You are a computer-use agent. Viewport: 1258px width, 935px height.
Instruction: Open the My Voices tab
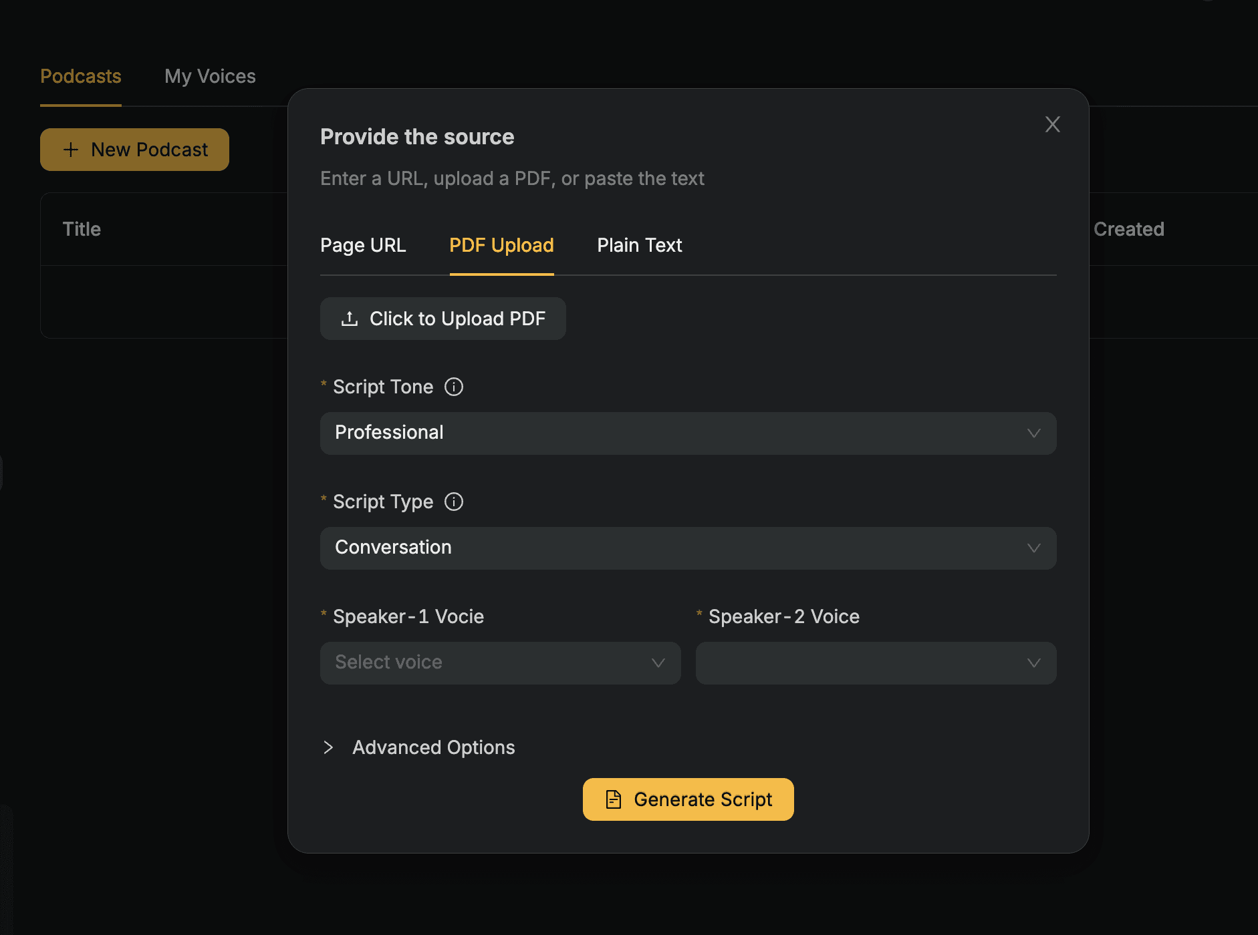210,76
